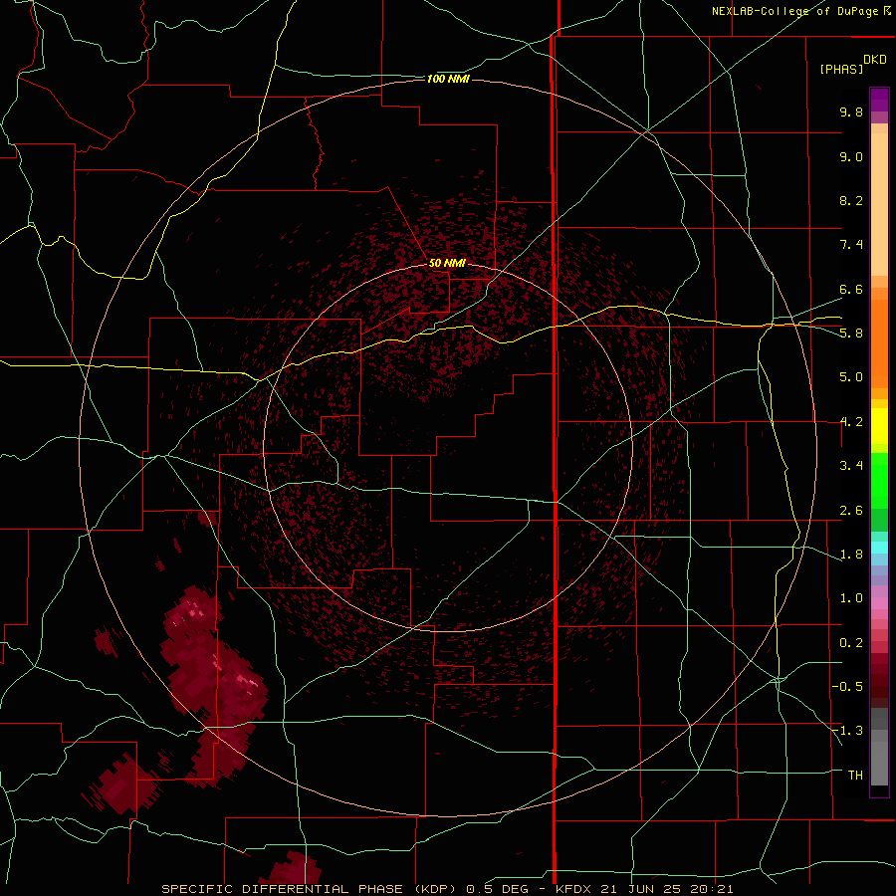Click the 4.2 scale value
Screen dimensions: 896x896
(x=851, y=422)
